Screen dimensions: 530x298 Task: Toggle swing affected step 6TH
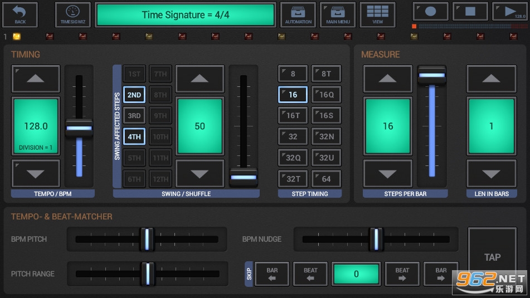click(134, 179)
